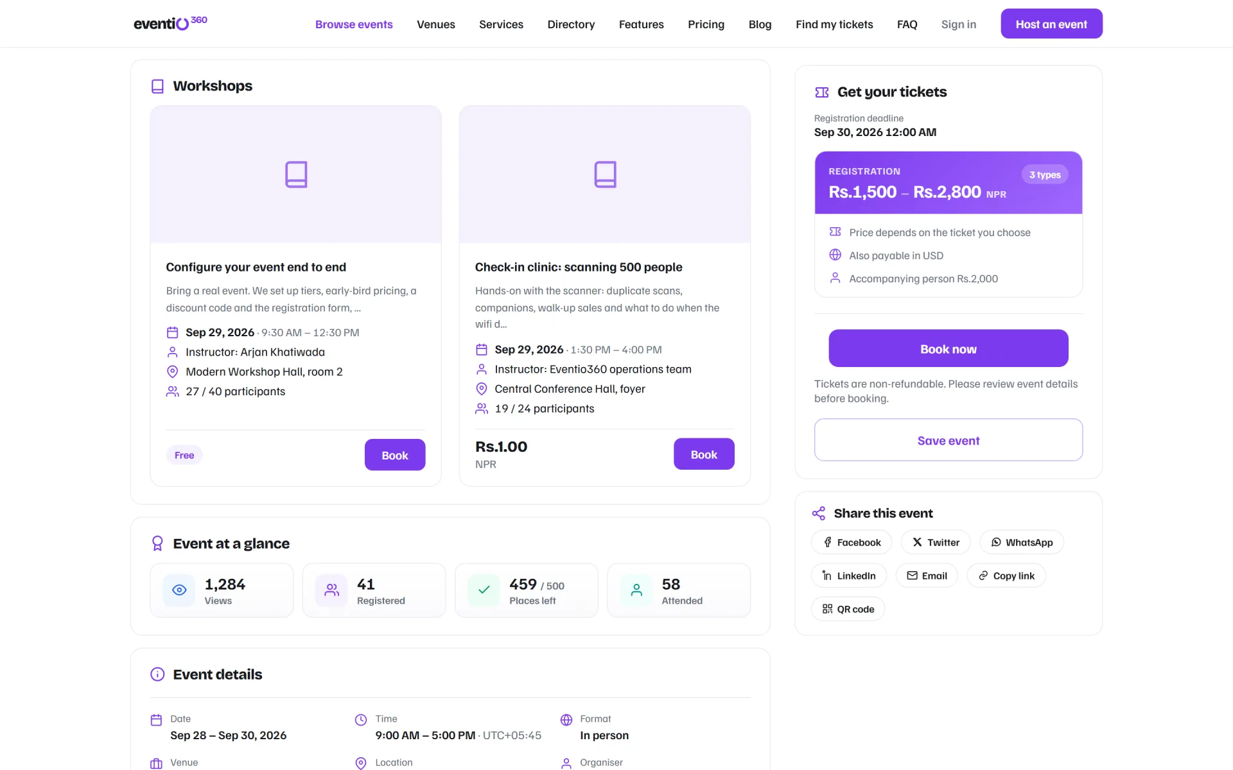Click the person icon on the Attended stat
Viewport: 1233px width, 770px height.
coord(636,590)
